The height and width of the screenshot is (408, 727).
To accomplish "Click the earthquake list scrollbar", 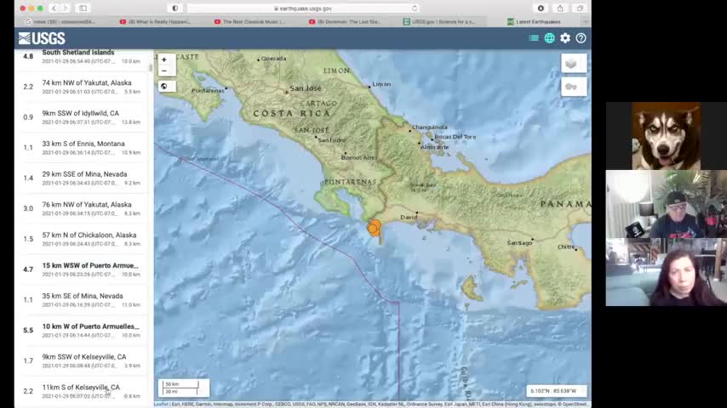I will [151, 68].
